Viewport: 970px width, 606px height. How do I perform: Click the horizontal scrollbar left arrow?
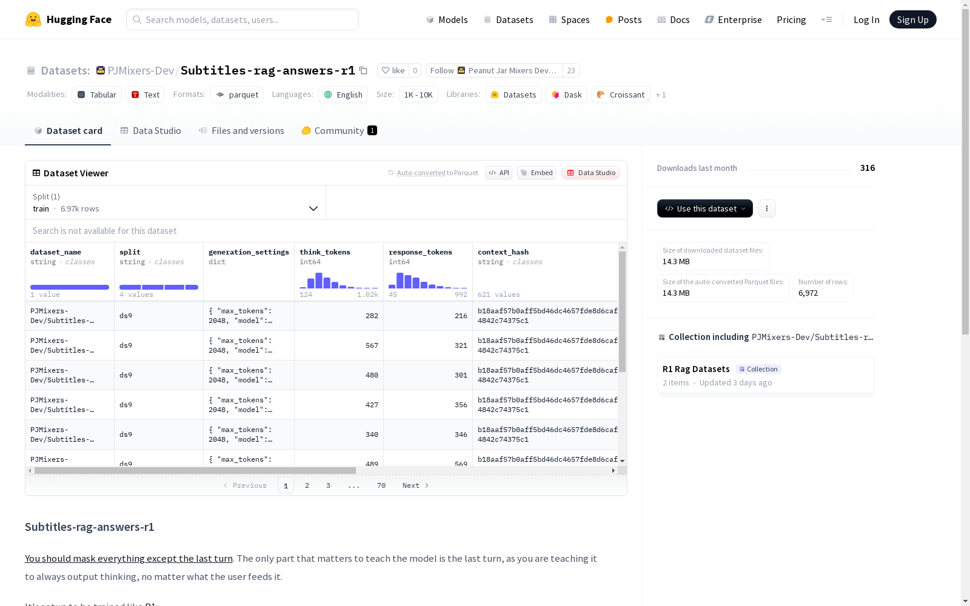pyautogui.click(x=30, y=470)
